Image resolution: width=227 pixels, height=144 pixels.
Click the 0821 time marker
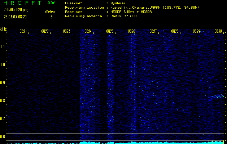coord(23,31)
